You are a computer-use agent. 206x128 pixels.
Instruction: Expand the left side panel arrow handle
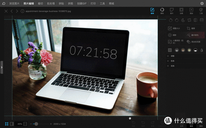click(x=2, y=67)
